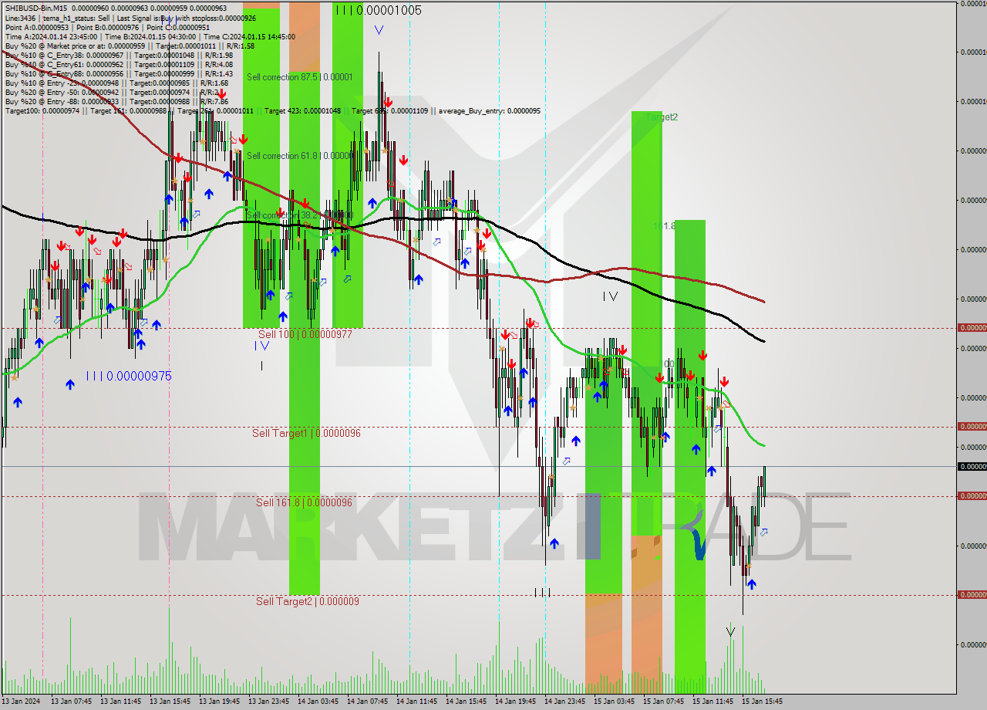Click the 'Buy %10 @ Entry -23' line
This screenshot has height=710, width=987.
[116, 83]
